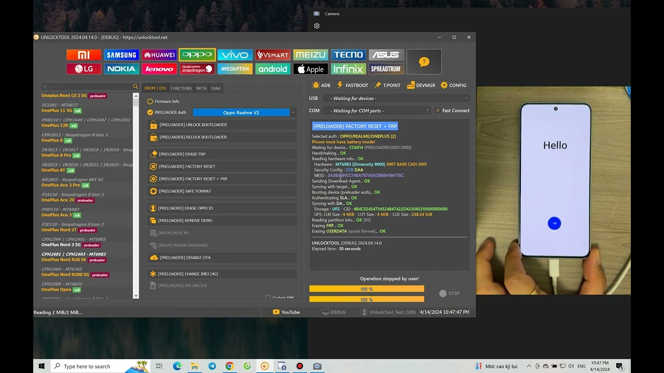Screen dimensions: 664x373
Task: Expand the COM Waiting for COM ports dropdown
Action: tap(377, 110)
